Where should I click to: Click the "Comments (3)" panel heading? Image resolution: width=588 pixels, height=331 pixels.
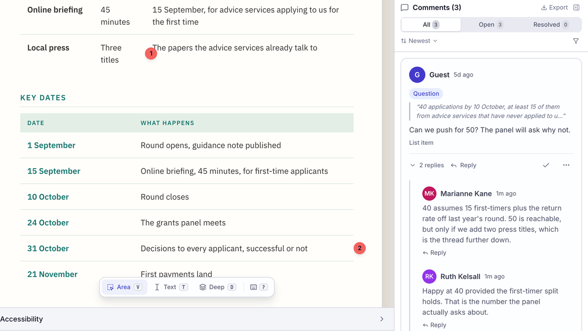(437, 7)
